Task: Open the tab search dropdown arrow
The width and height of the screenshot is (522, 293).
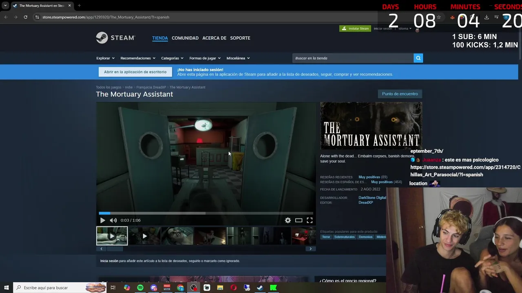Action: click(5, 6)
